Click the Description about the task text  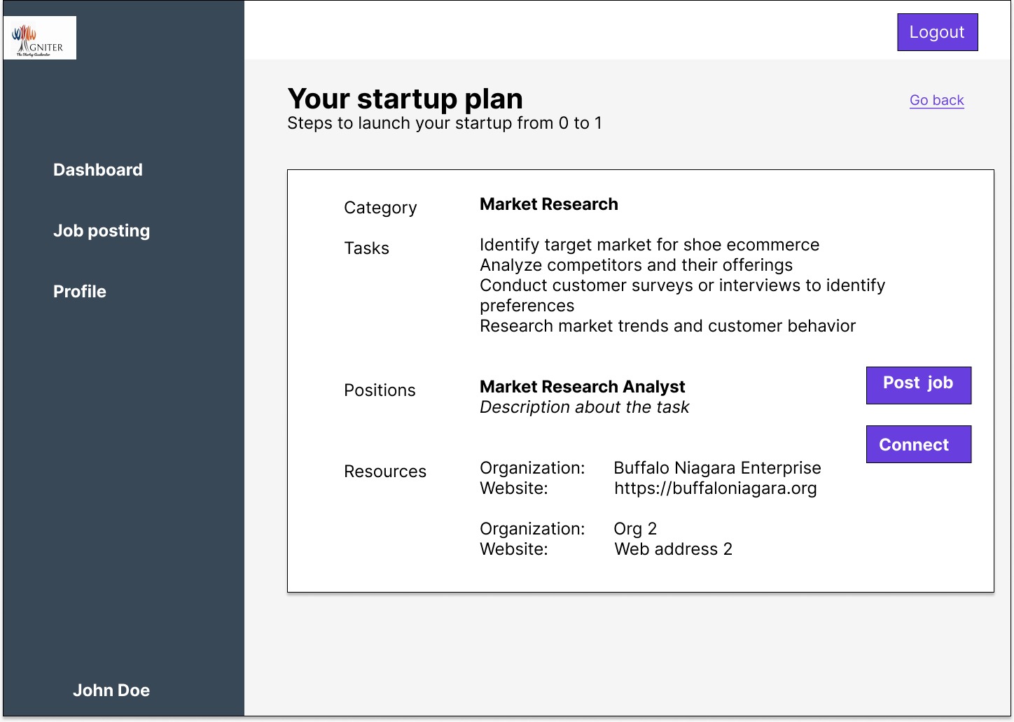[x=584, y=407]
